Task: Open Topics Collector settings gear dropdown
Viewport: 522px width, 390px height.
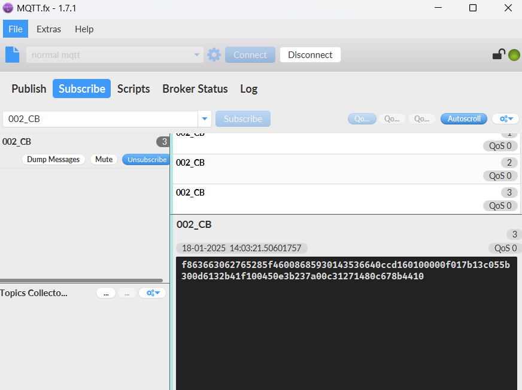Action: pos(153,293)
